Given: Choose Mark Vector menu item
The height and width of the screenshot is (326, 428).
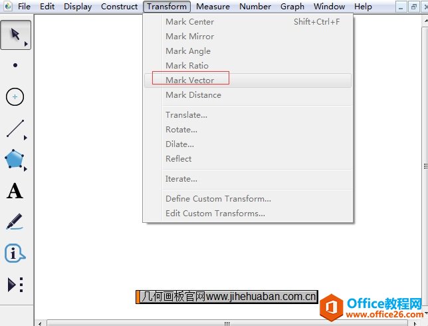Looking at the screenshot, I should pyautogui.click(x=248, y=81).
